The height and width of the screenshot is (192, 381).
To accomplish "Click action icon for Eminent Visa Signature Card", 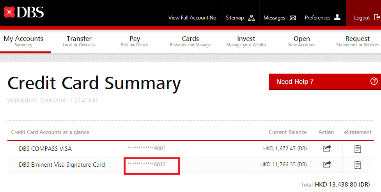I will tap(327, 165).
